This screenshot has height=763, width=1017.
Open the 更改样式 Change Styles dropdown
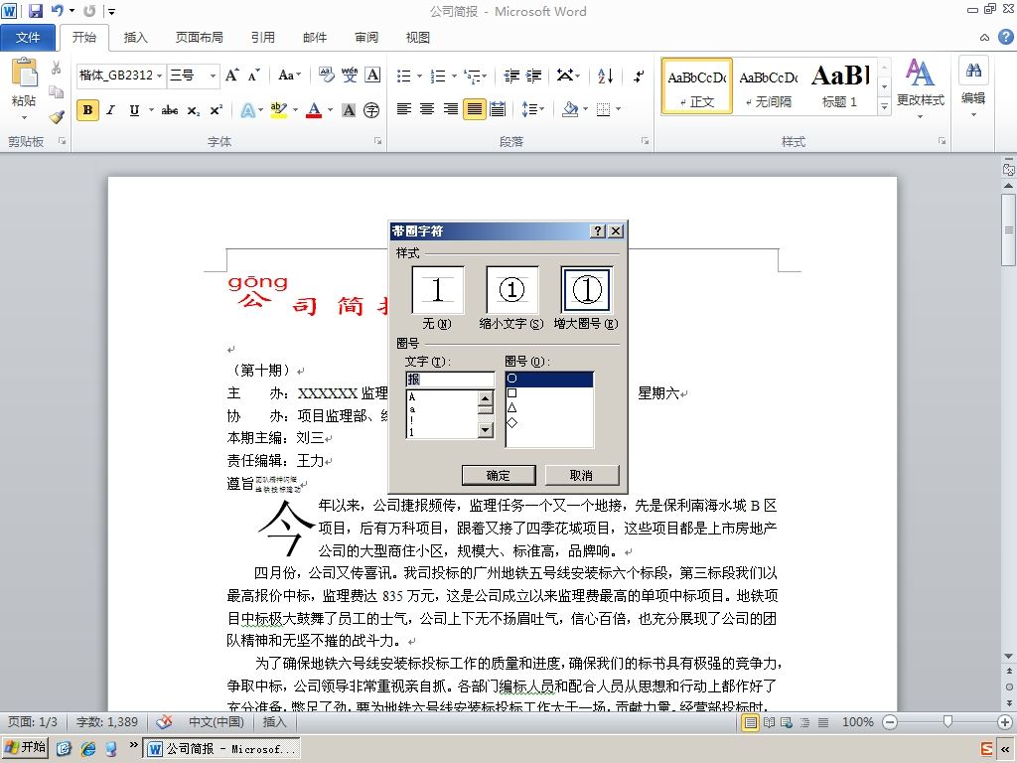tap(921, 87)
